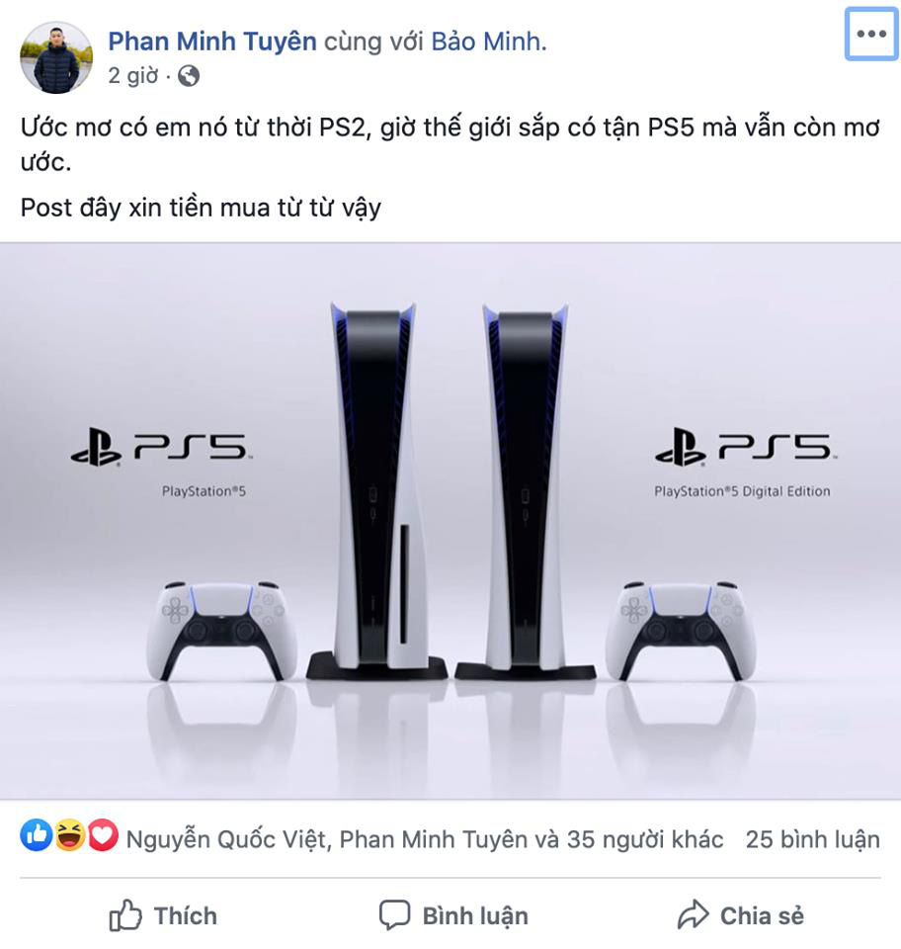
Task: View people who reacted: Nguyễn Quốc Việt and others
Action: [425, 839]
